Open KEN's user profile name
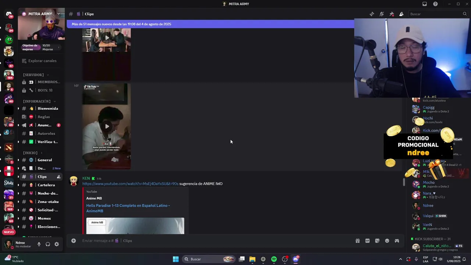 (x=86, y=179)
